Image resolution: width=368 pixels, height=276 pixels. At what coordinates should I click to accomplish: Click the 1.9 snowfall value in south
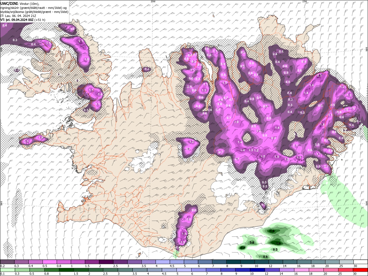click(x=185, y=234)
